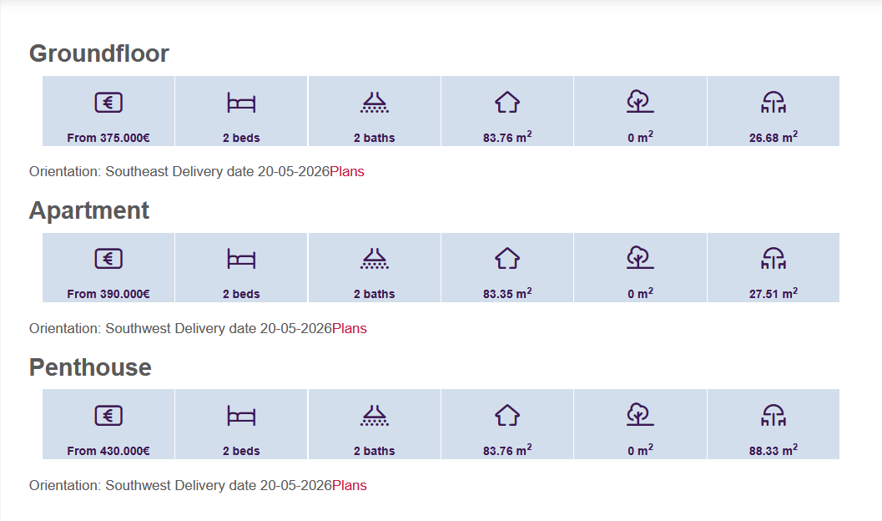Viewport: 882px width, 521px height.
Task: Click the euro price icon for Penthouse
Action: (108, 416)
